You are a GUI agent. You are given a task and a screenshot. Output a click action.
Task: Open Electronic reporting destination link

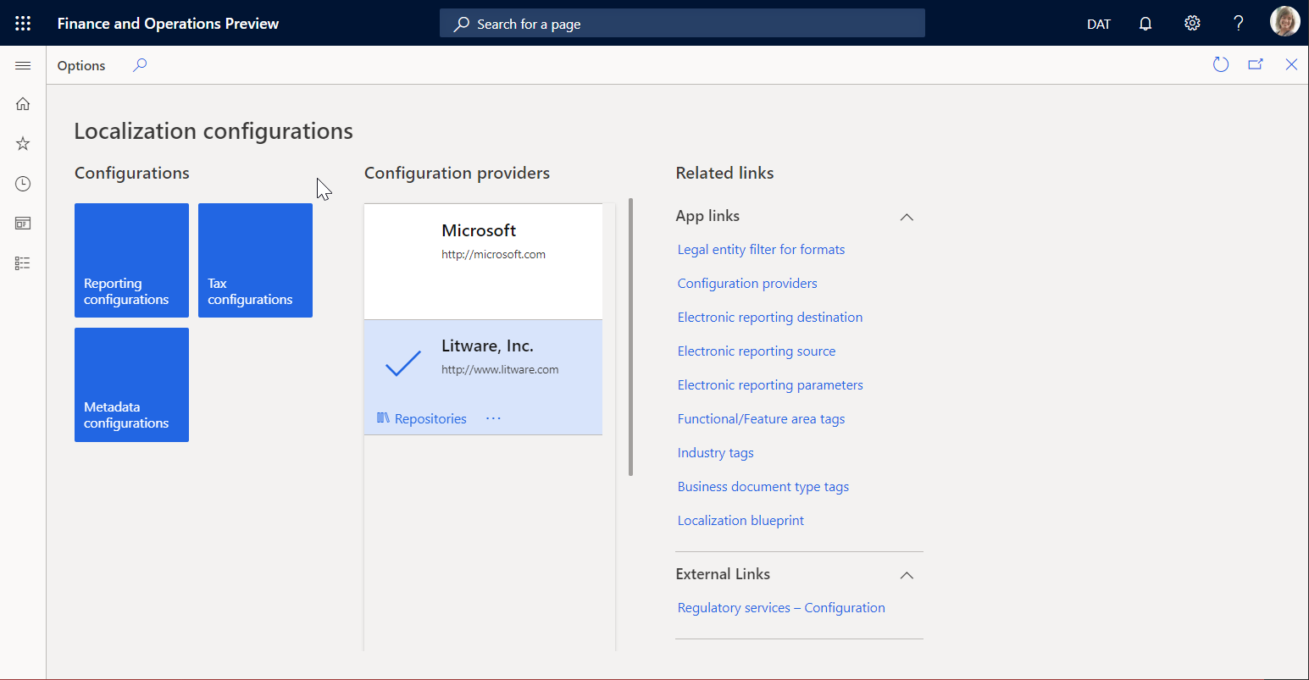pyautogui.click(x=770, y=317)
